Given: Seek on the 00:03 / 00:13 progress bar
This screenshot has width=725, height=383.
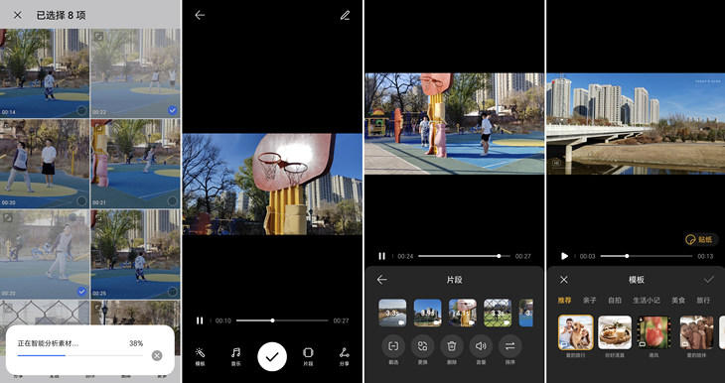Looking at the screenshot, I should click(x=647, y=256).
